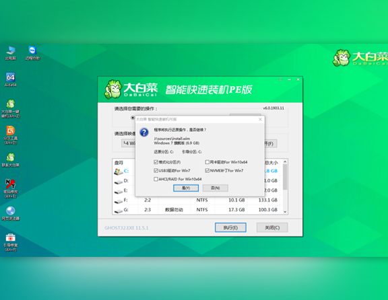Click the '2:2' cell in the F: row
The width and height of the screenshot is (388, 300).
[x=148, y=200]
